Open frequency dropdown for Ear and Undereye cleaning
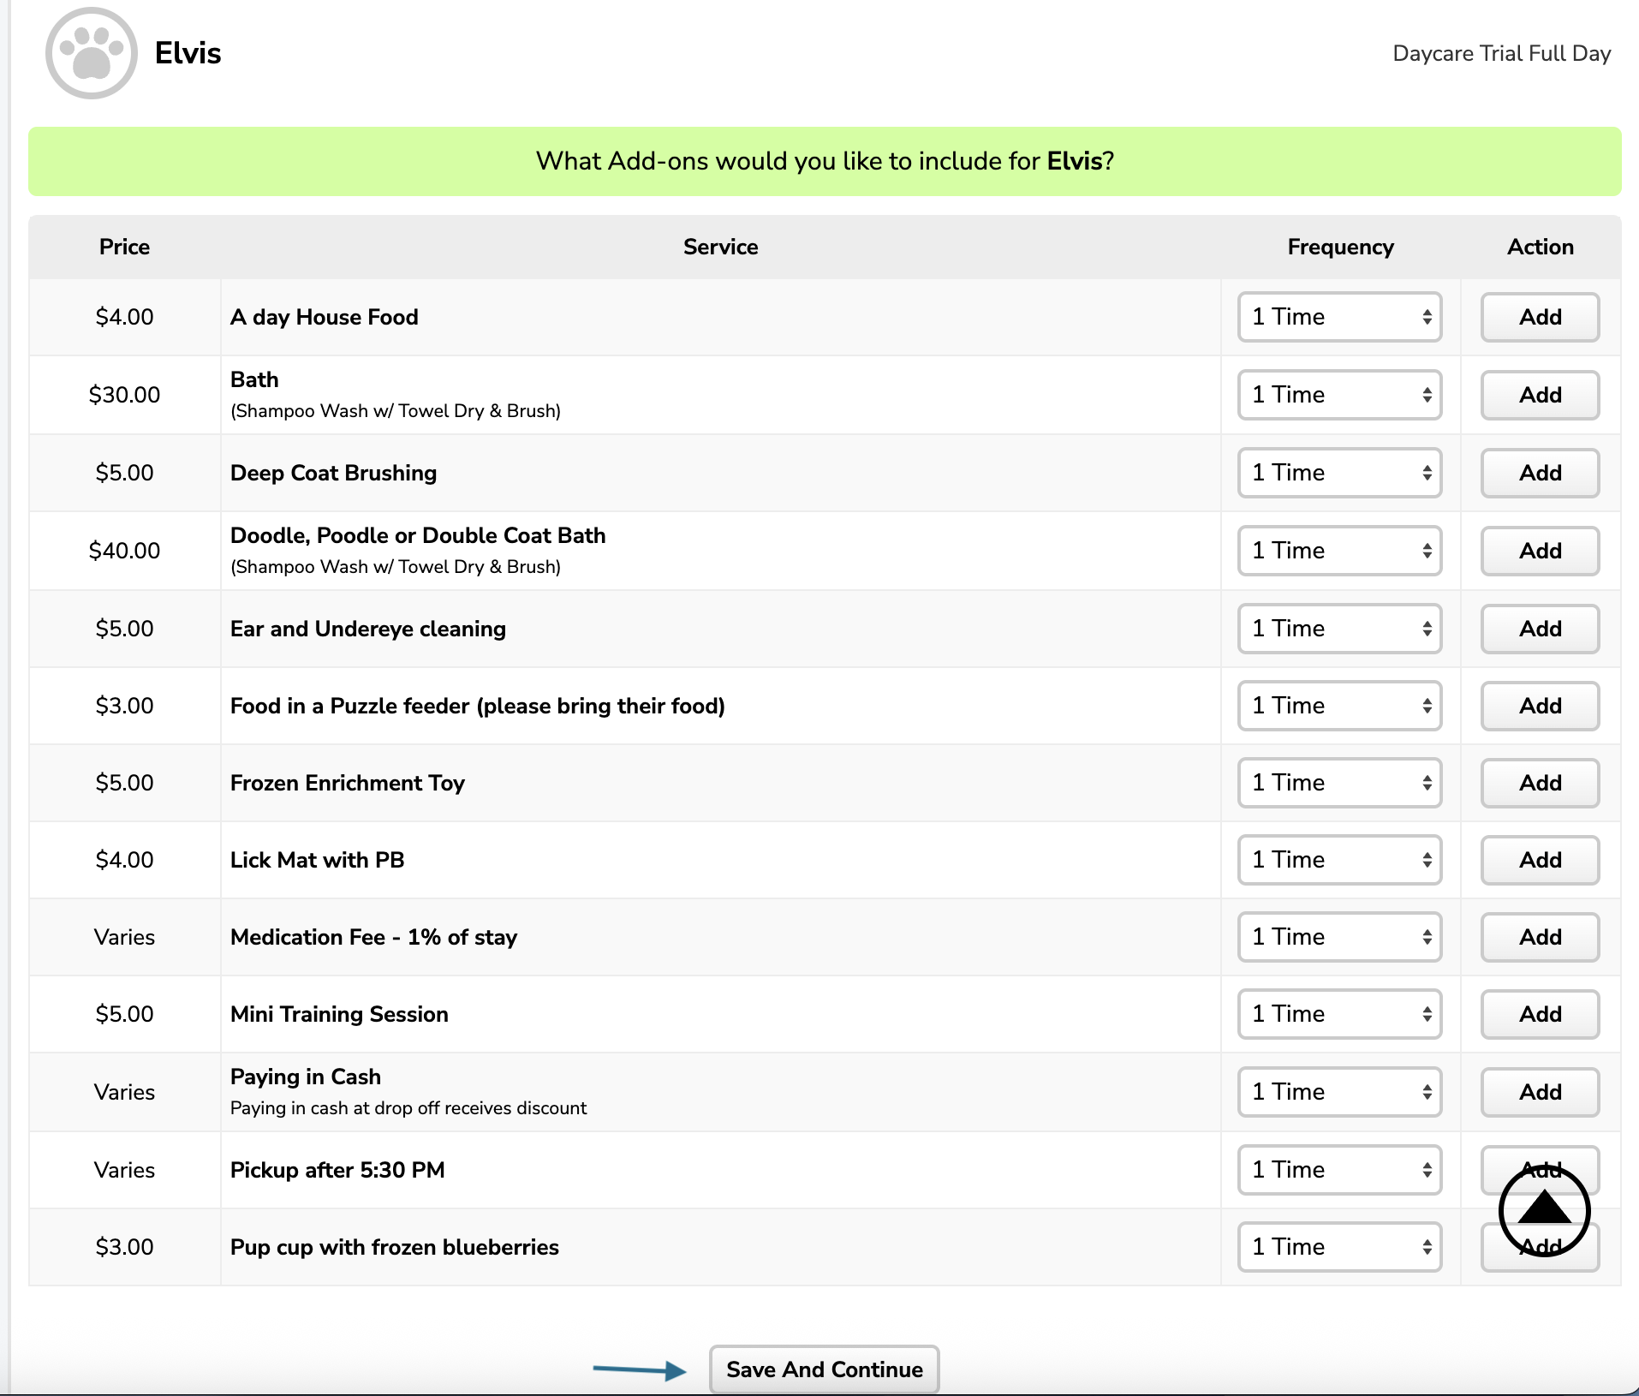This screenshot has width=1639, height=1396. click(1339, 629)
